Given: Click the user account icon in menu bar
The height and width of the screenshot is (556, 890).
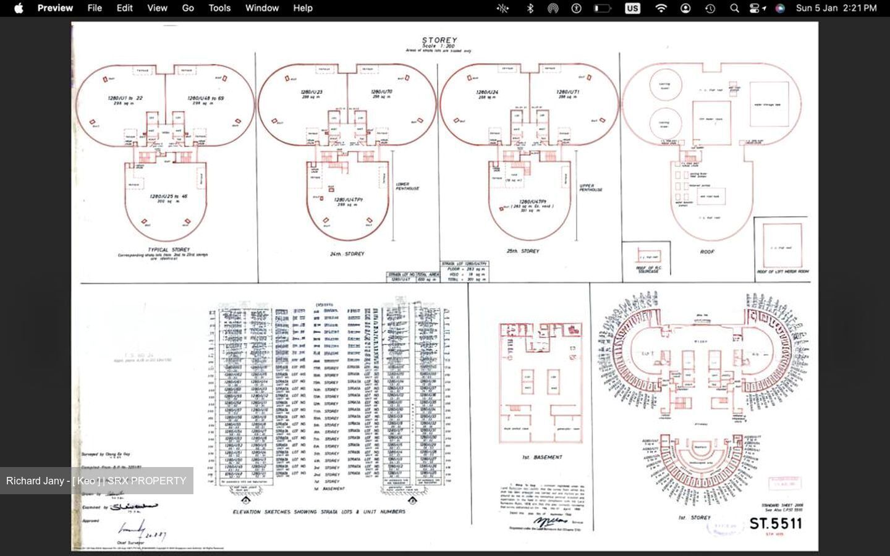Looking at the screenshot, I should [685, 8].
